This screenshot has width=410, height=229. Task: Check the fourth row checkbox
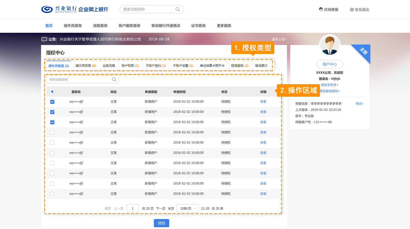coord(52,132)
